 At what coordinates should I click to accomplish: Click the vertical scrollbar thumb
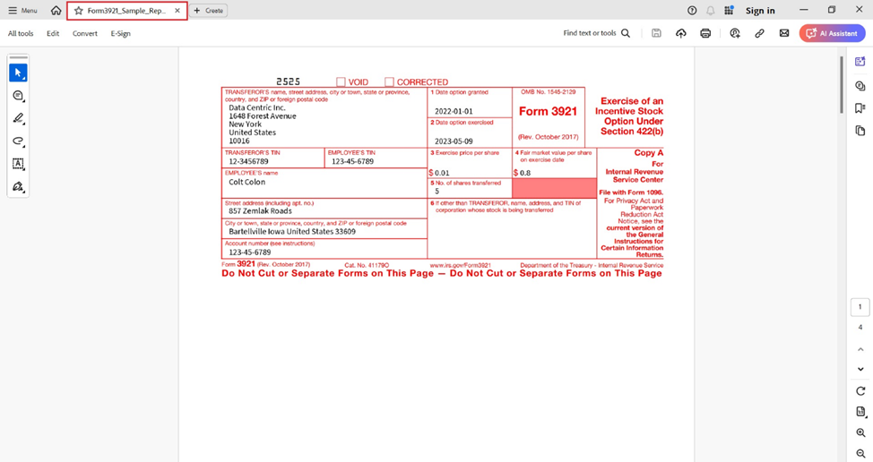click(x=842, y=85)
